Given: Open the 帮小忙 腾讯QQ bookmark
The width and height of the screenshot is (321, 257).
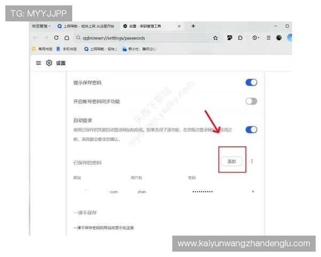Looking at the screenshot, I should tap(139, 49).
